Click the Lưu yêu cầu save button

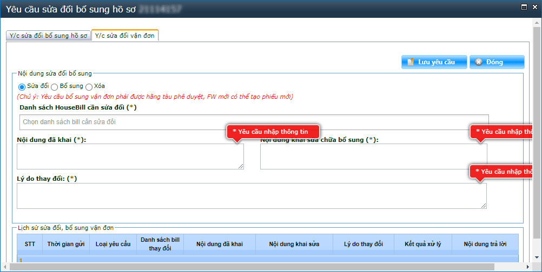[434, 62]
